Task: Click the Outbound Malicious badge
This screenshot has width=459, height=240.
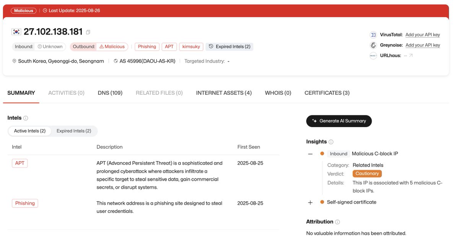Action: tap(99, 47)
